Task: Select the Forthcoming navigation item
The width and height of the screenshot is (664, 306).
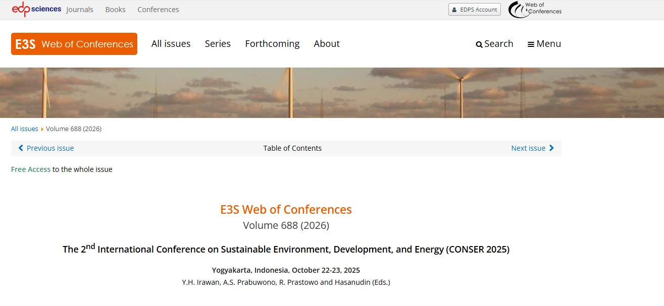Action: (x=272, y=44)
